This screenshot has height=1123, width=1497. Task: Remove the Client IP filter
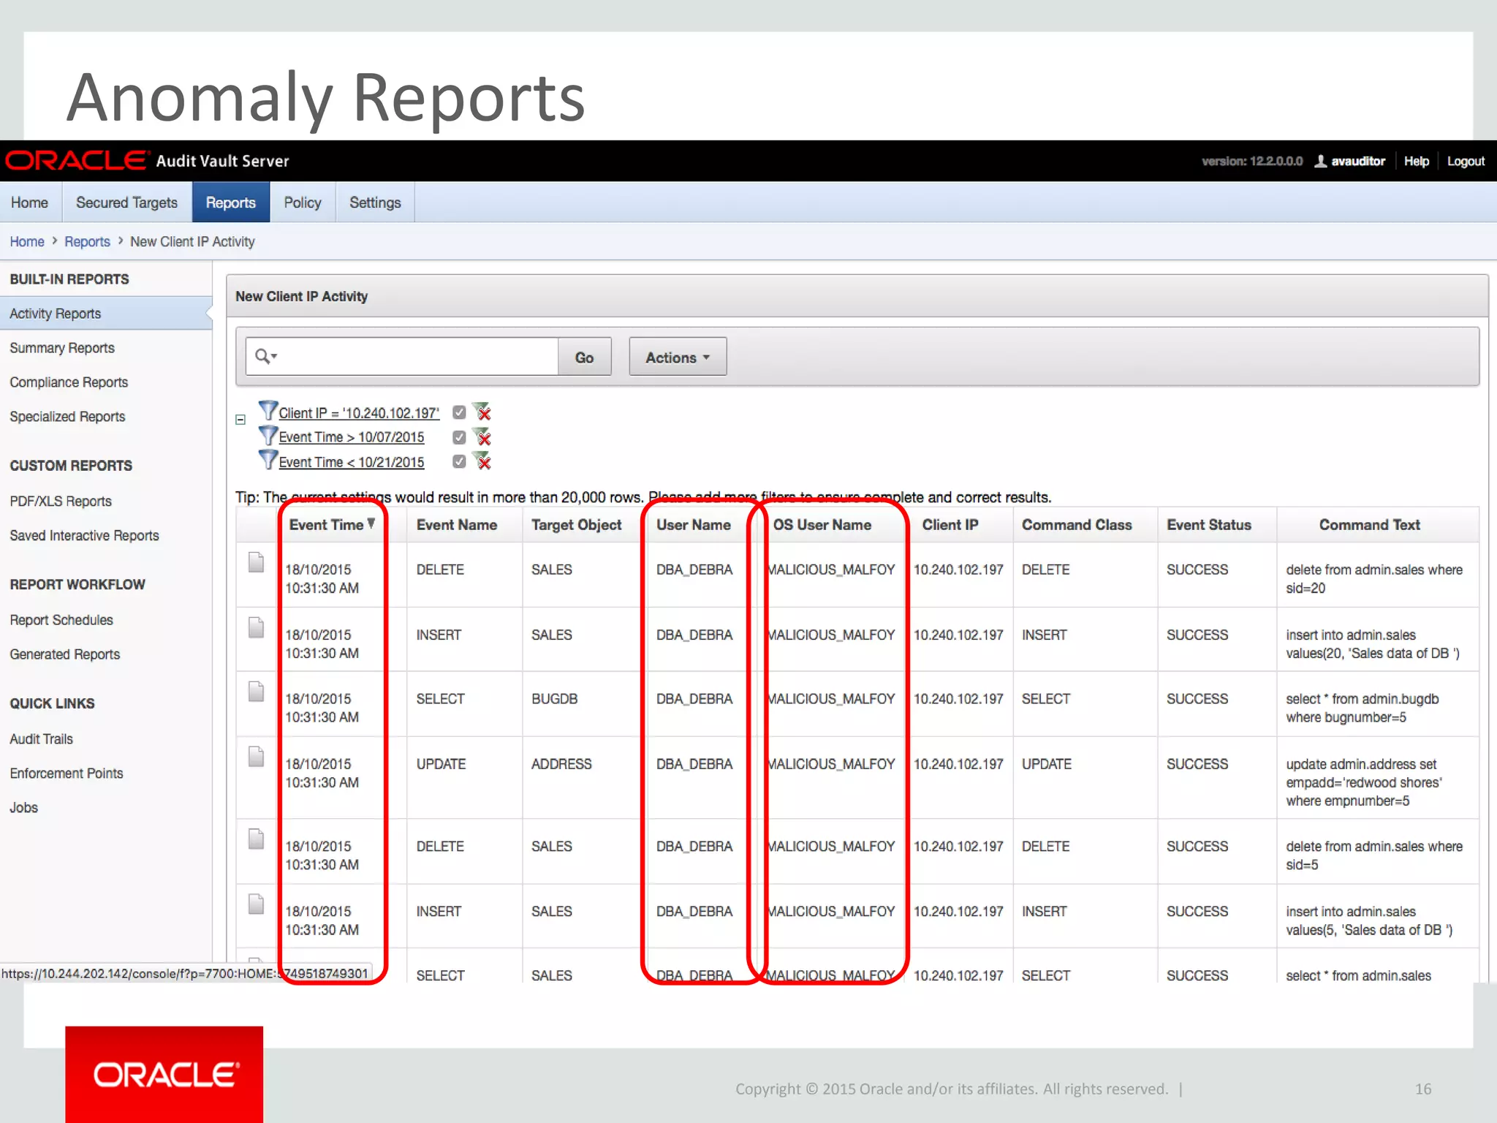click(x=481, y=412)
